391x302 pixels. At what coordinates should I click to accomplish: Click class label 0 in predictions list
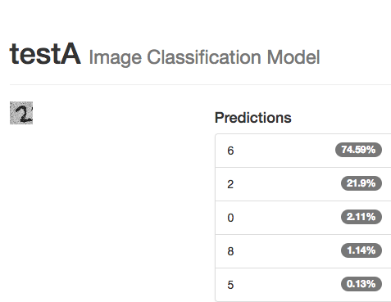point(230,218)
